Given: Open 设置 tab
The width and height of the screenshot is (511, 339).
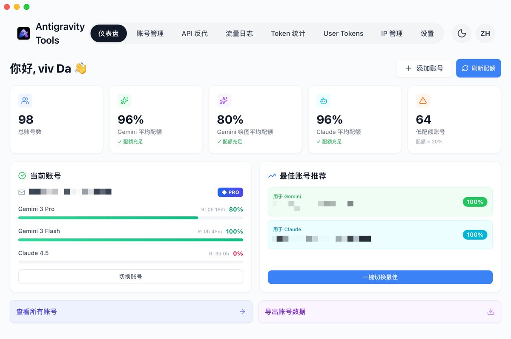Looking at the screenshot, I should [427, 34].
